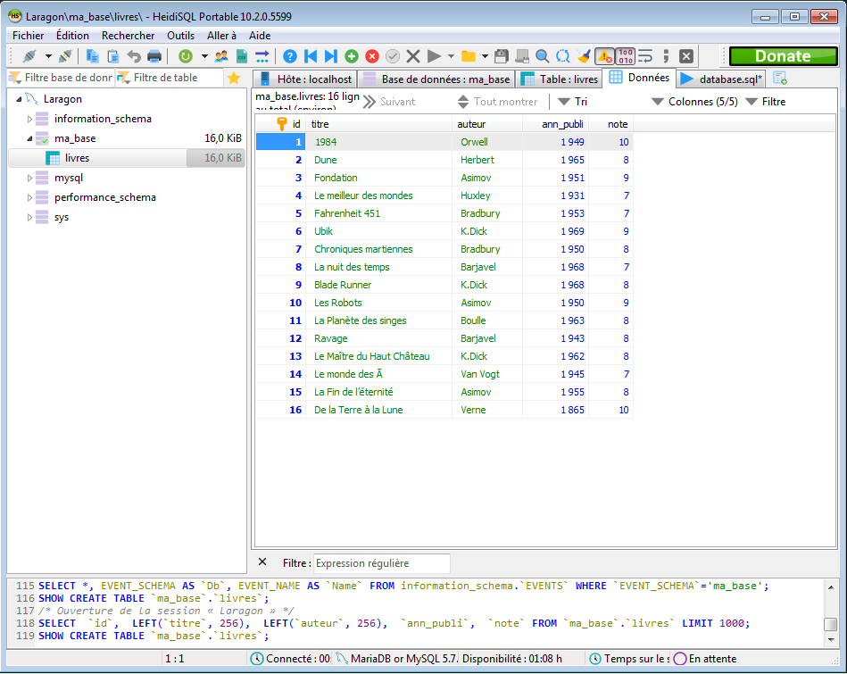Viewport: 847px width, 674px height.
Task: Click the SQL log vertical scrollbar
Action: [831, 613]
